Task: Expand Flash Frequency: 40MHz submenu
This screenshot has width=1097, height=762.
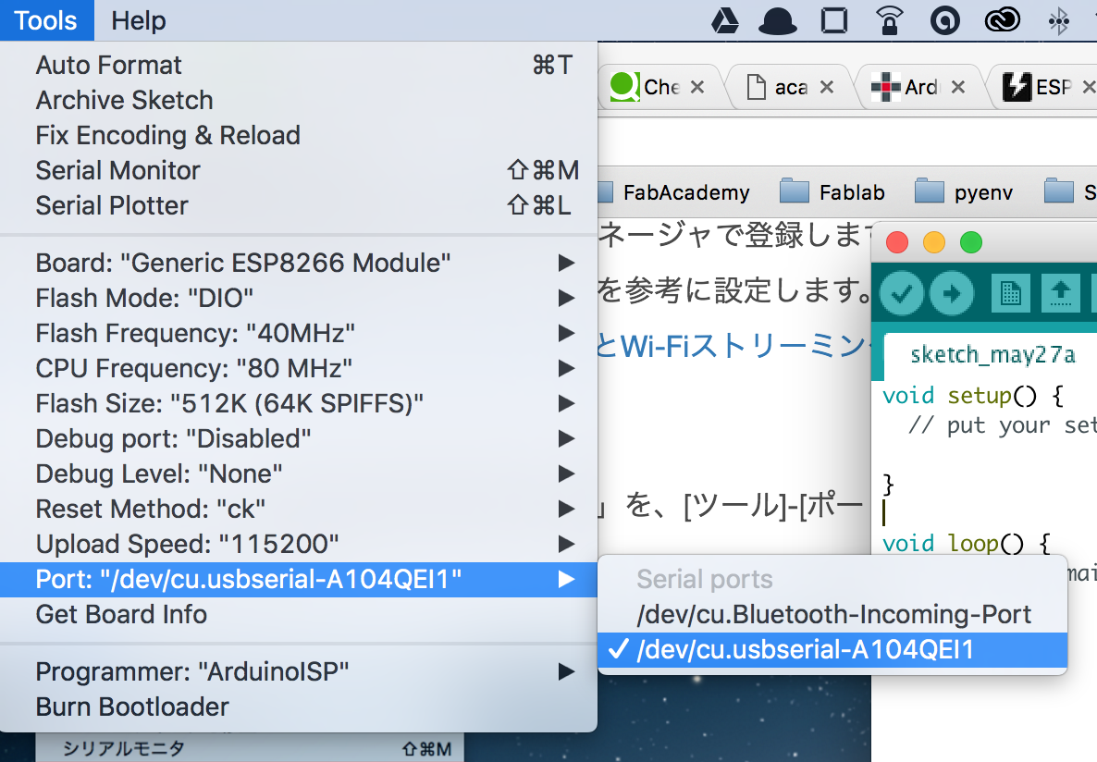Action: click(299, 333)
